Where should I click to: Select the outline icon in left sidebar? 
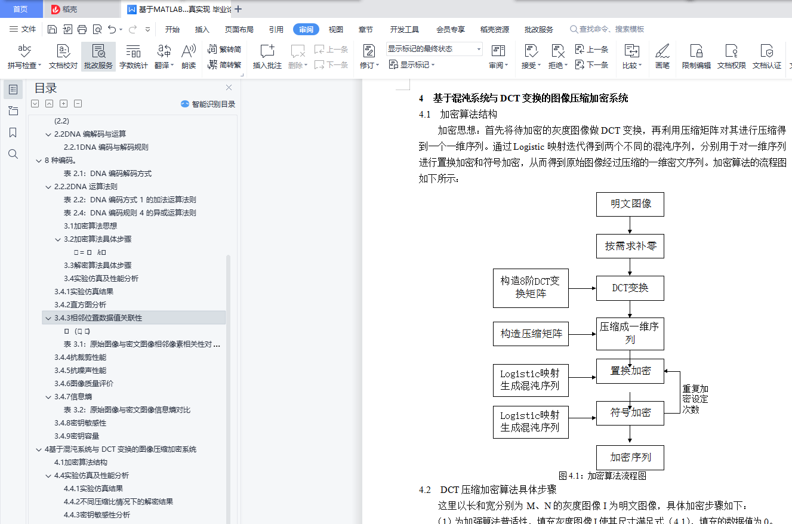click(13, 90)
